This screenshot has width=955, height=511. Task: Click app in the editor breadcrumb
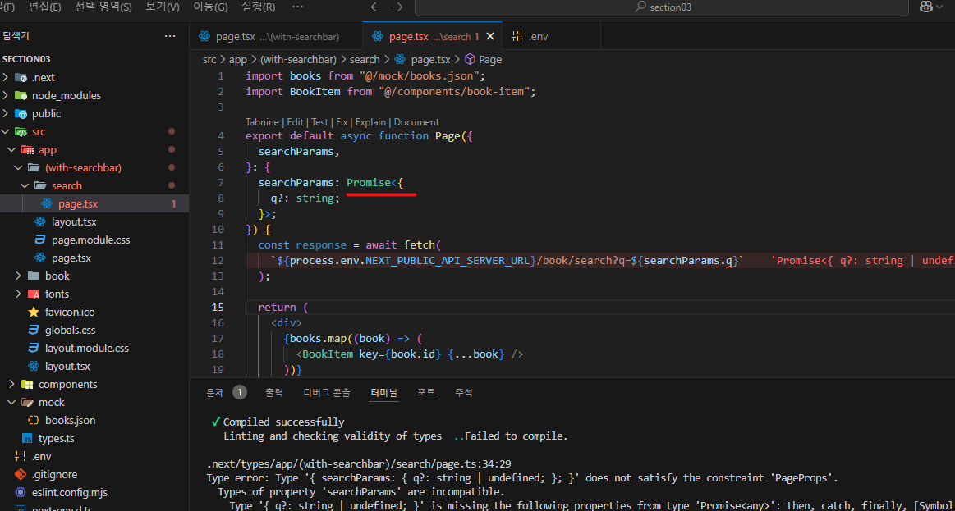(237, 60)
